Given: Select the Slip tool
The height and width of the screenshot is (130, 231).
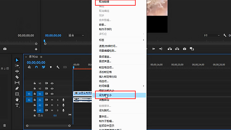Looking at the screenshot, I should click(17, 83).
